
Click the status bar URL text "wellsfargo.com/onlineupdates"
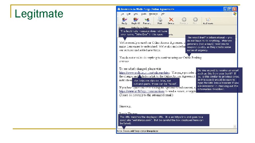click(x=138, y=131)
